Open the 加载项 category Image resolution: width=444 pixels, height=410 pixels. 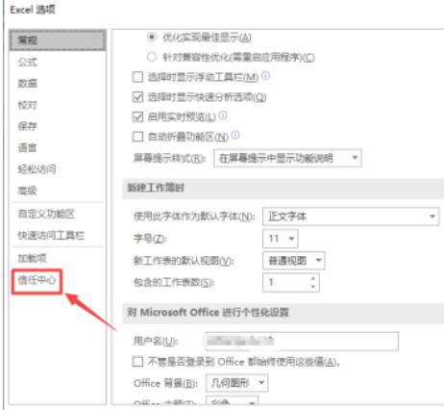(x=32, y=258)
